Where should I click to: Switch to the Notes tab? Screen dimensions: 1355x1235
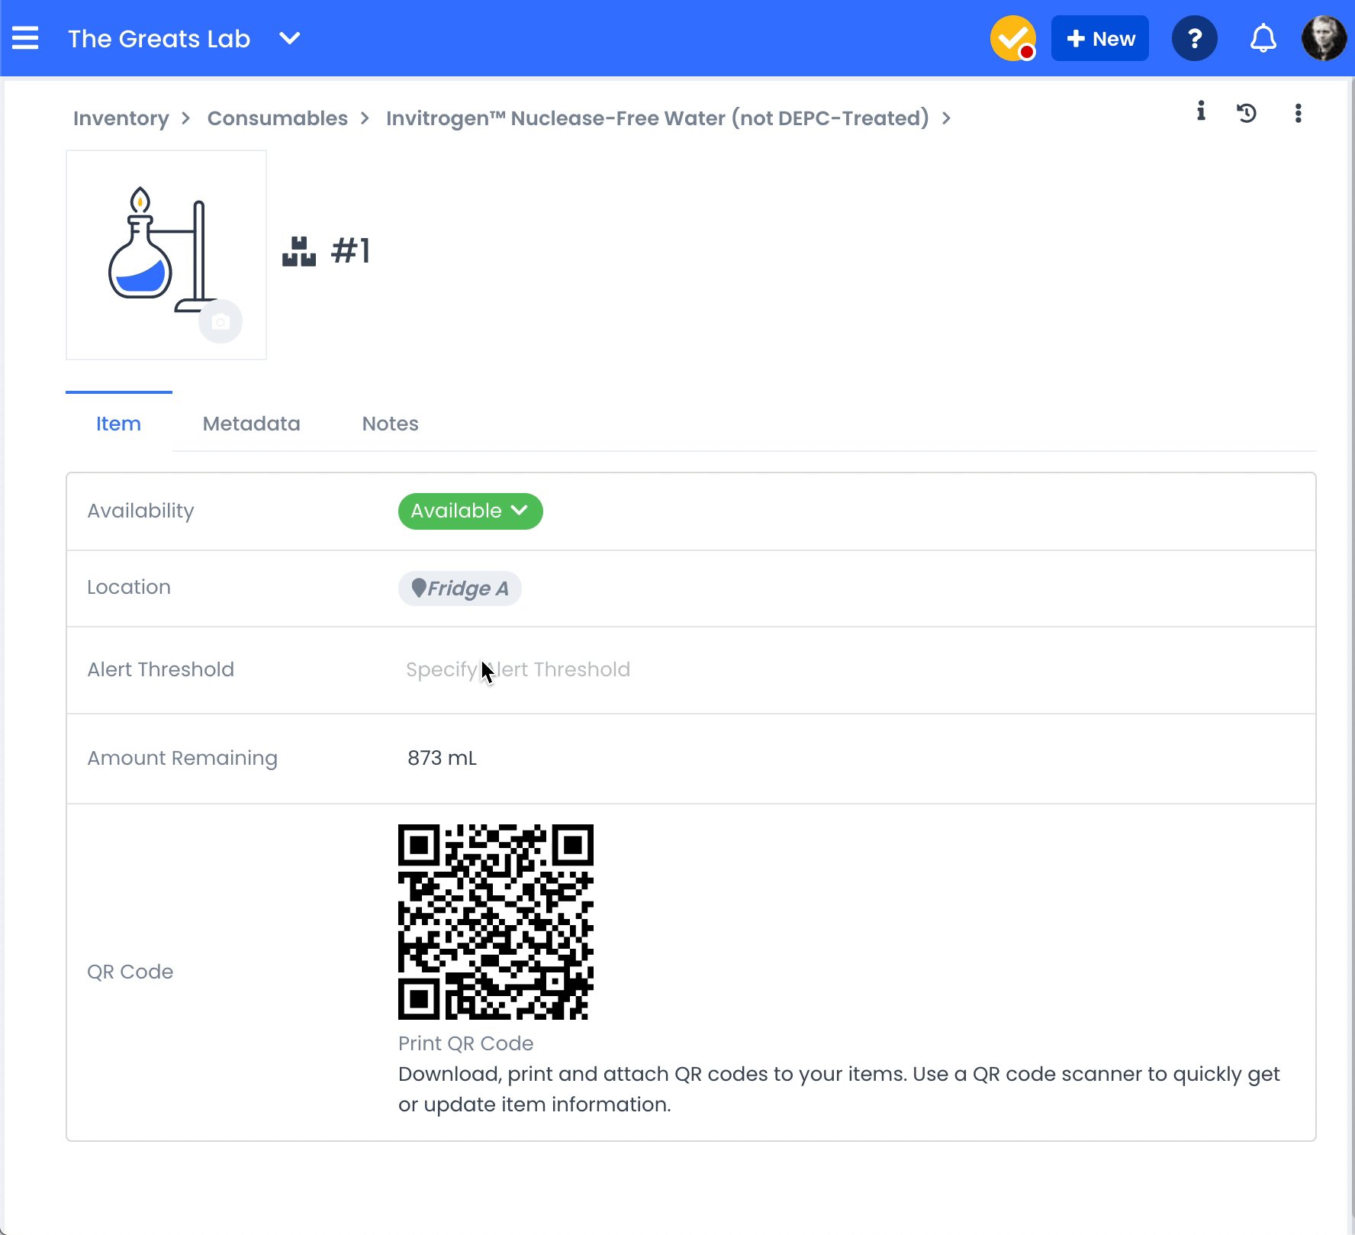391,424
